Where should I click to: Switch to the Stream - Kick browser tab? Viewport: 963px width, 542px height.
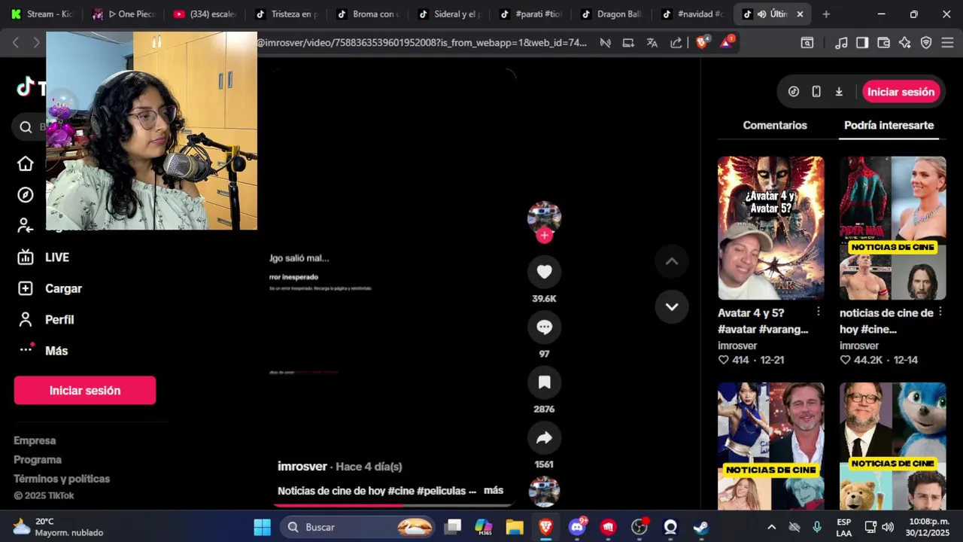[x=42, y=14]
